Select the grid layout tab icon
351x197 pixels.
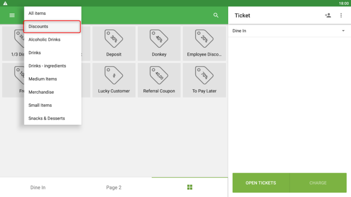point(190,187)
